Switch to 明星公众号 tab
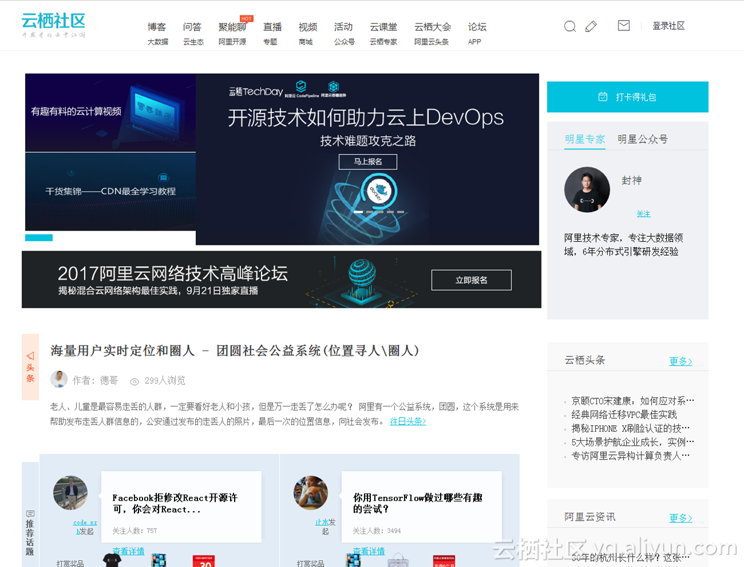744x567 pixels. [x=643, y=139]
